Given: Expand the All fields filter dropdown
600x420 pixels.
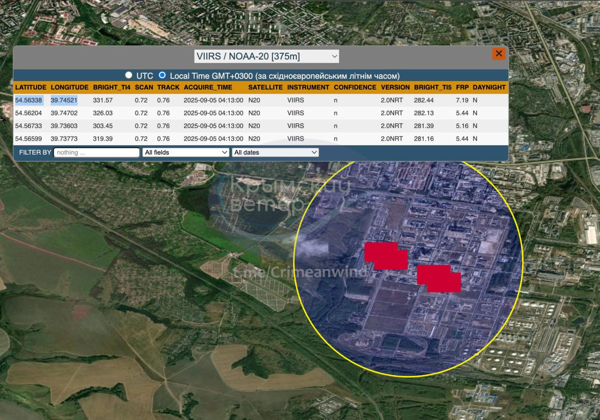Looking at the screenshot, I should coord(186,152).
